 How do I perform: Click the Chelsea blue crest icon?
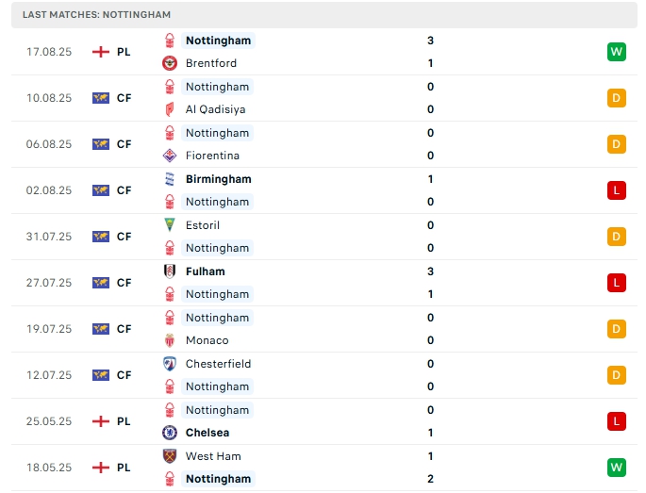[170, 433]
